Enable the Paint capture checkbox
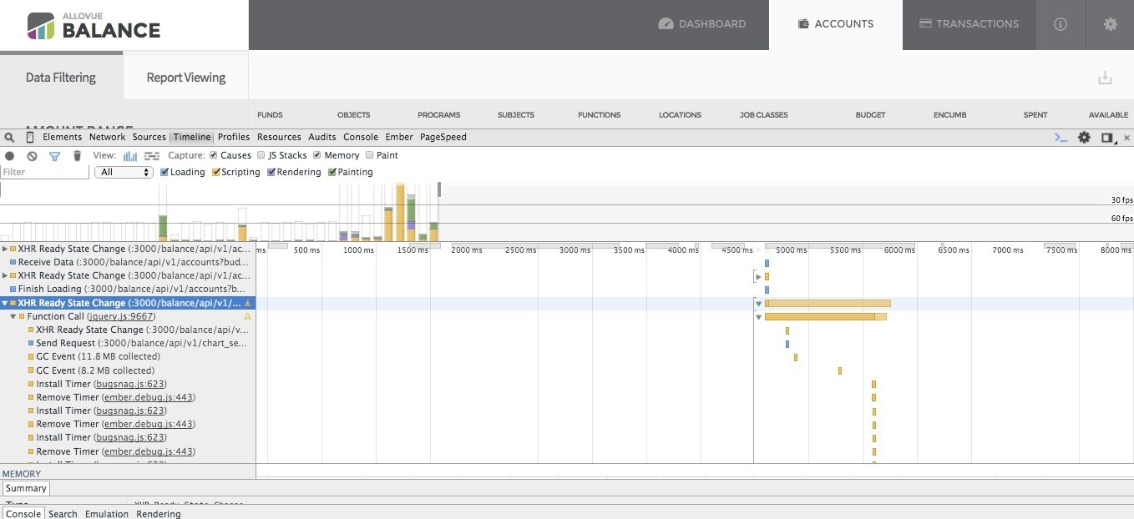1134x519 pixels. coord(370,155)
